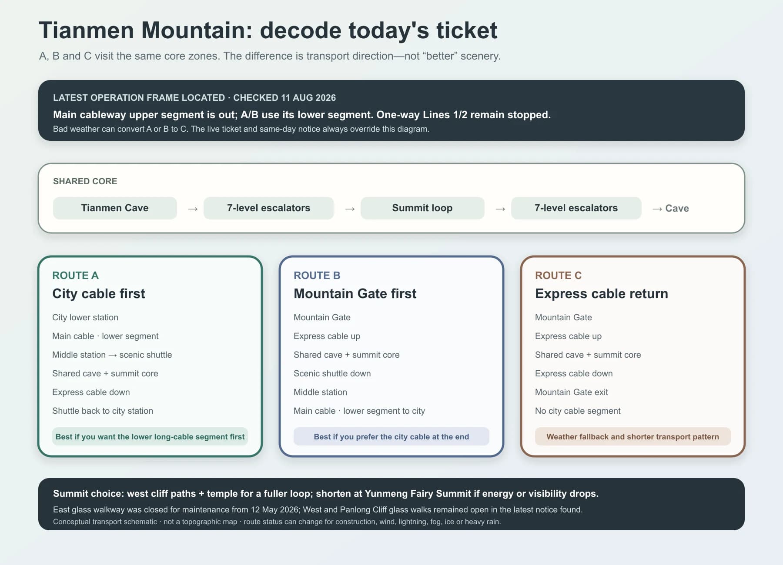The image size is (783, 565).
Task: Click the 'Best if you prefer the city cable at the end' badge
Action: click(391, 437)
